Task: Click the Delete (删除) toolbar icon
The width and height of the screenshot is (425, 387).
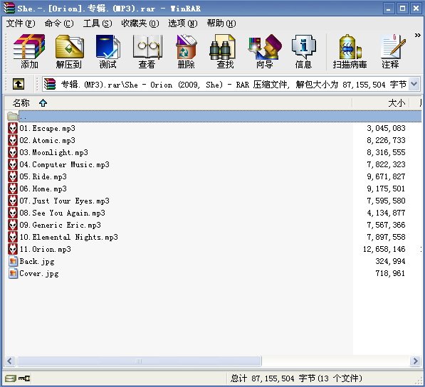Action: point(187,51)
